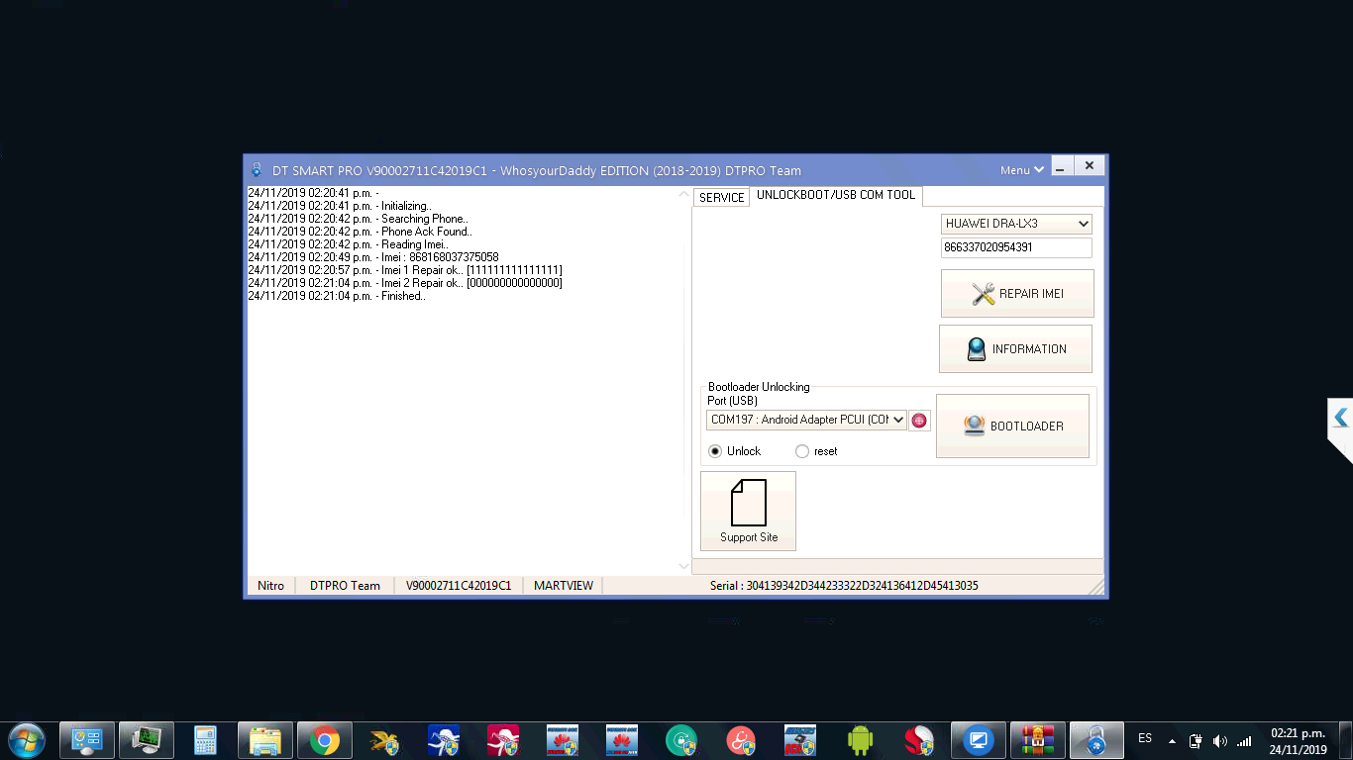The image size is (1353, 760).
Task: Select the UNLOCKBOOT/USB COM TOOL tab
Action: pyautogui.click(x=836, y=195)
